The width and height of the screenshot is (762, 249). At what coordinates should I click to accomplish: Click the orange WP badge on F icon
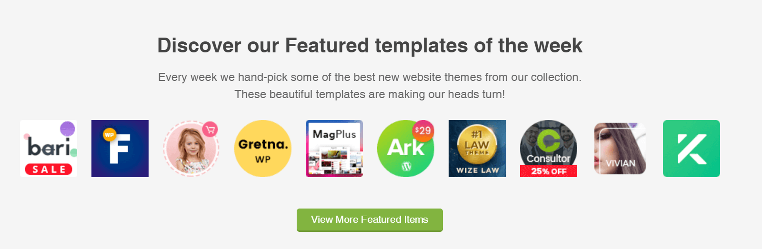(110, 135)
